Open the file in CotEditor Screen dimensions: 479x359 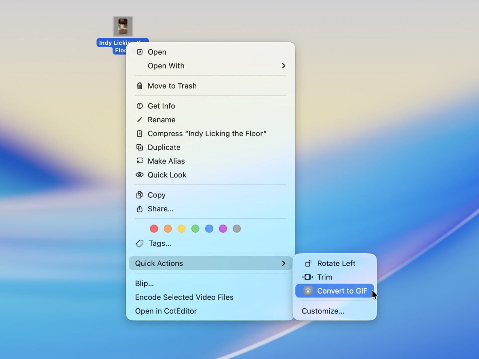click(x=166, y=311)
